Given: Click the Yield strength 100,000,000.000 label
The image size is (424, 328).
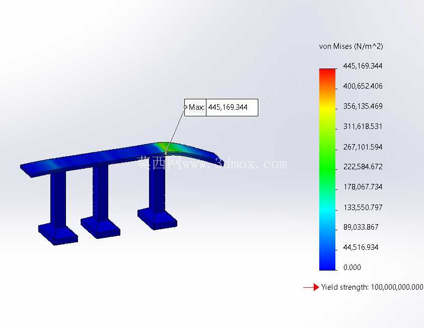Looking at the screenshot, I should coord(372,287).
